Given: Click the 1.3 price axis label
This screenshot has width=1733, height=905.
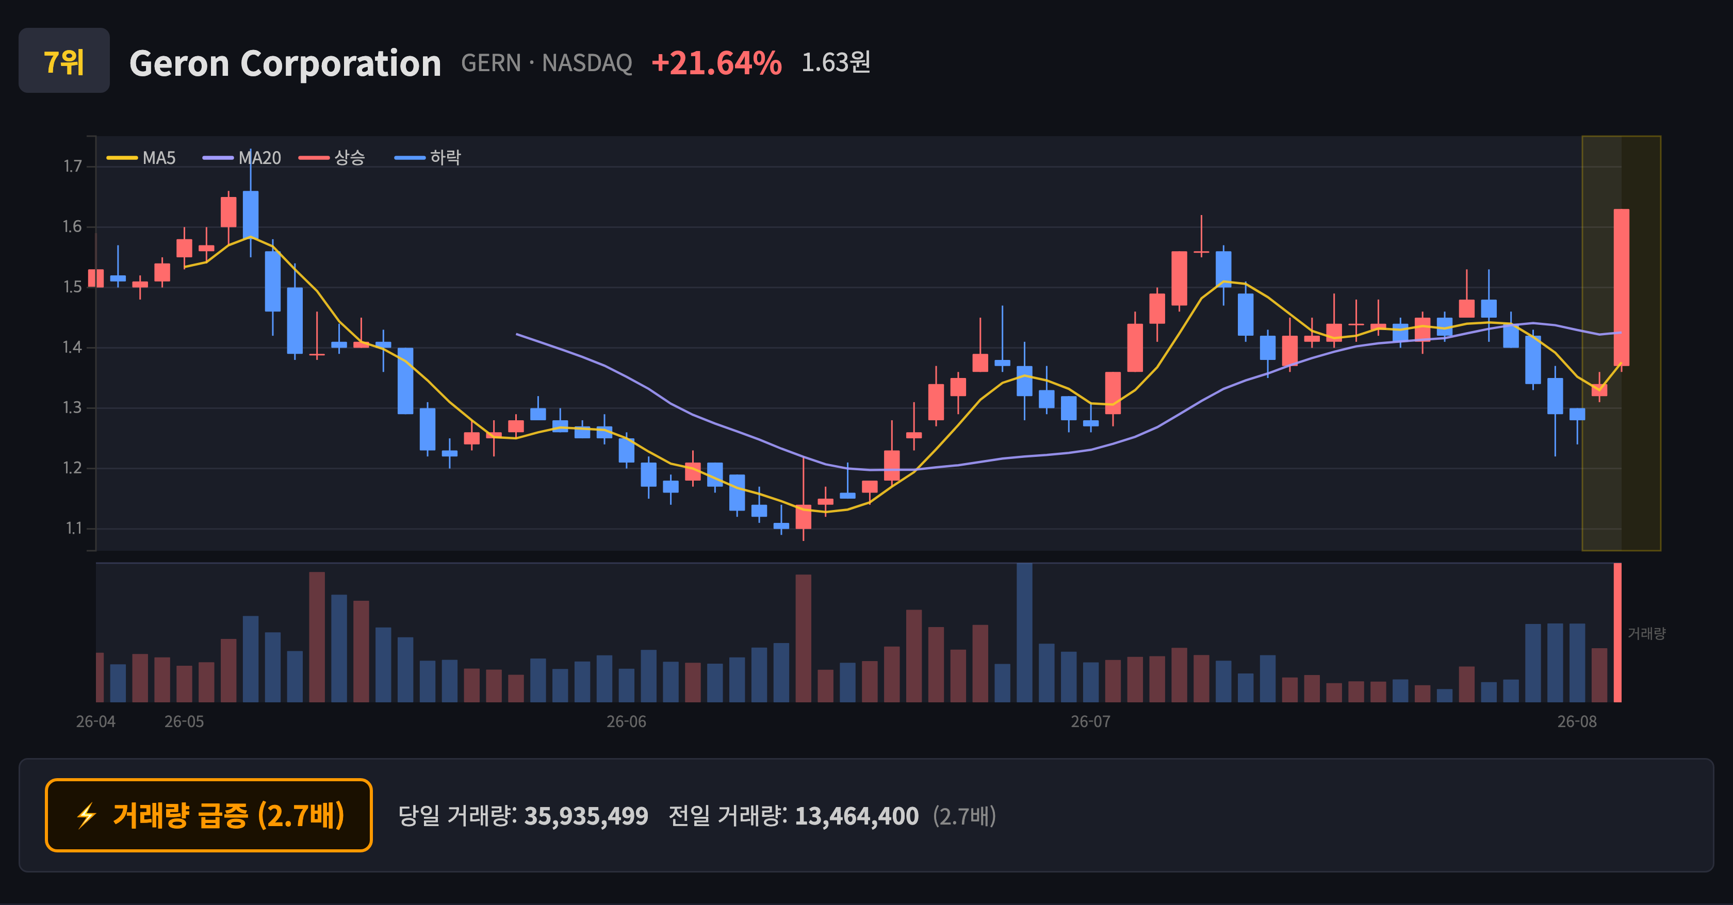Looking at the screenshot, I should coord(73,407).
